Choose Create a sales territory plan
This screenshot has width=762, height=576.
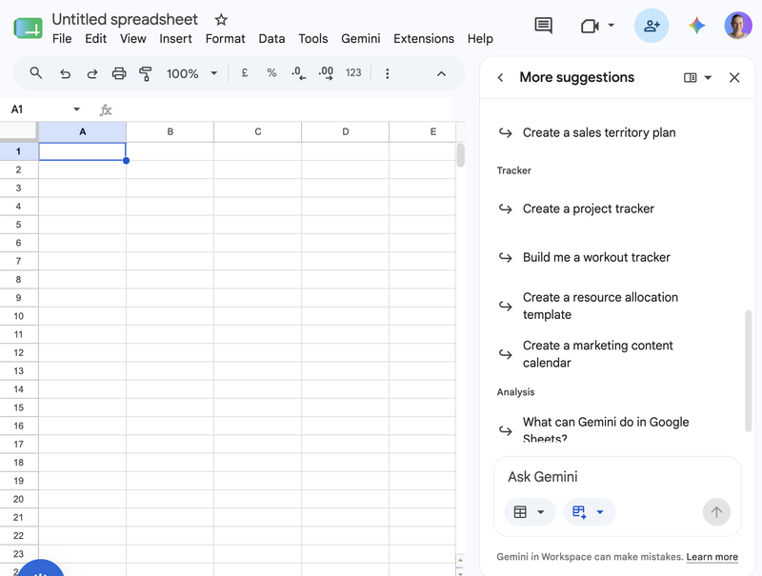(599, 132)
